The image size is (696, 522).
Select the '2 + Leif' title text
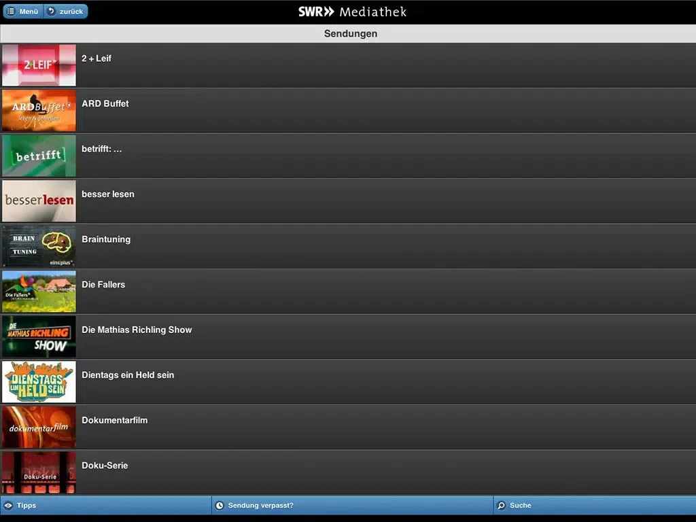tap(97, 58)
